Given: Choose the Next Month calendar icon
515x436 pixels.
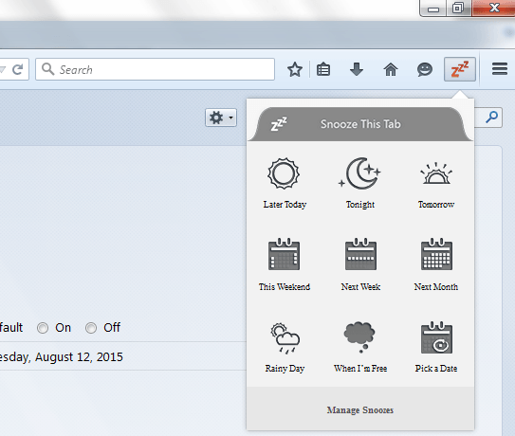Looking at the screenshot, I should tap(436, 254).
